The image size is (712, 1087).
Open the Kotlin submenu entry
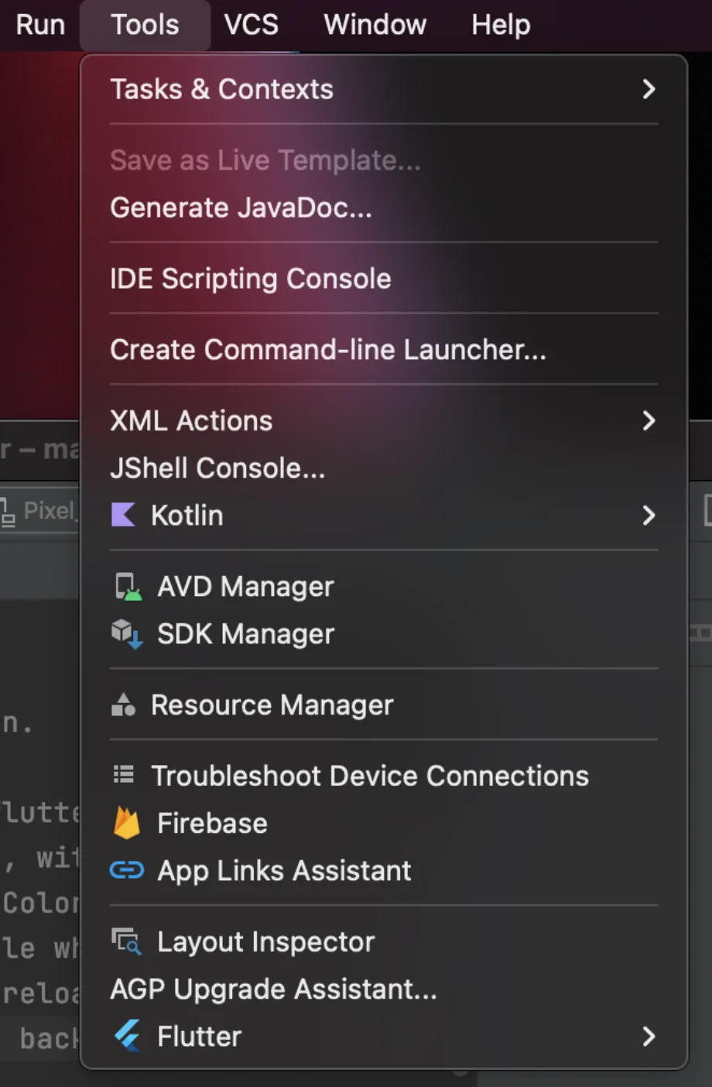point(384,516)
